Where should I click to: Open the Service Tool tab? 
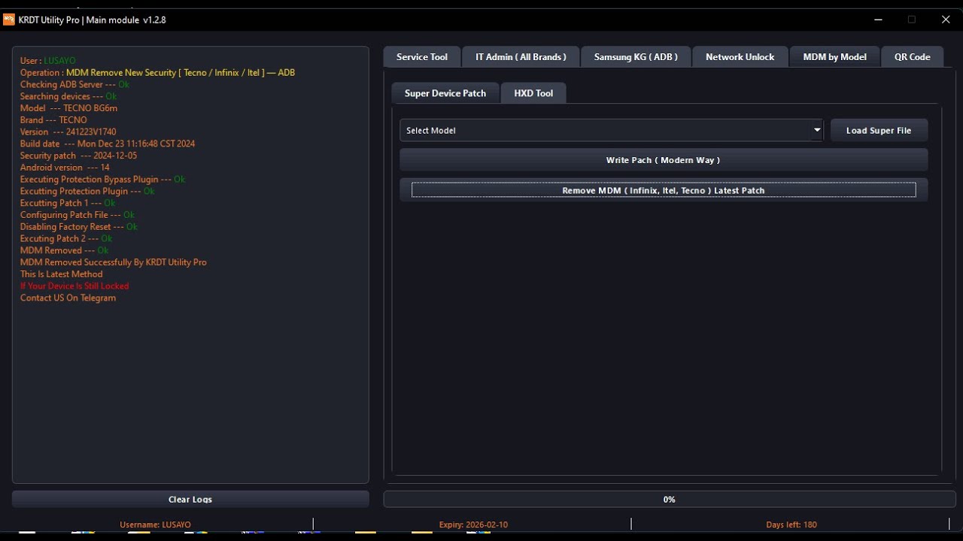(421, 57)
